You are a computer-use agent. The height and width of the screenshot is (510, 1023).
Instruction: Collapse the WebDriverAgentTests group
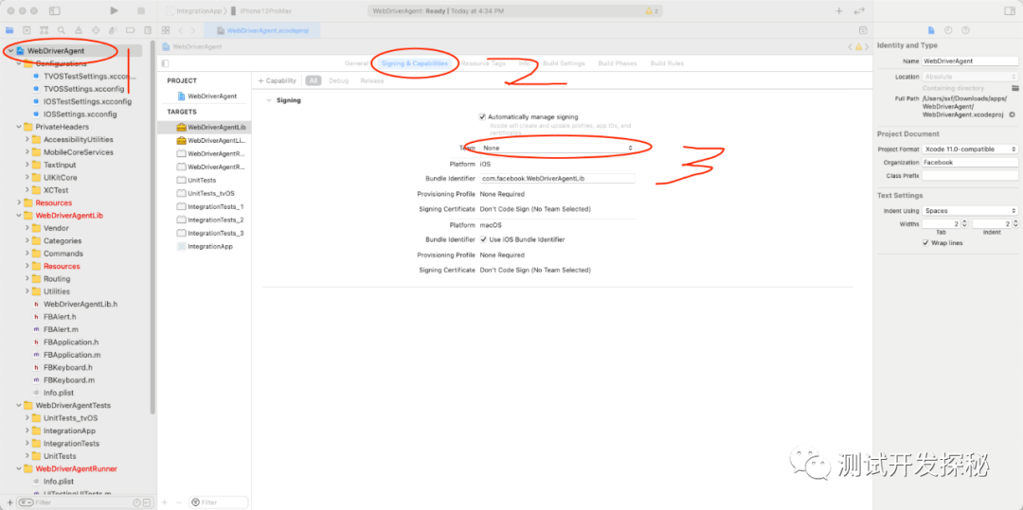(x=19, y=405)
